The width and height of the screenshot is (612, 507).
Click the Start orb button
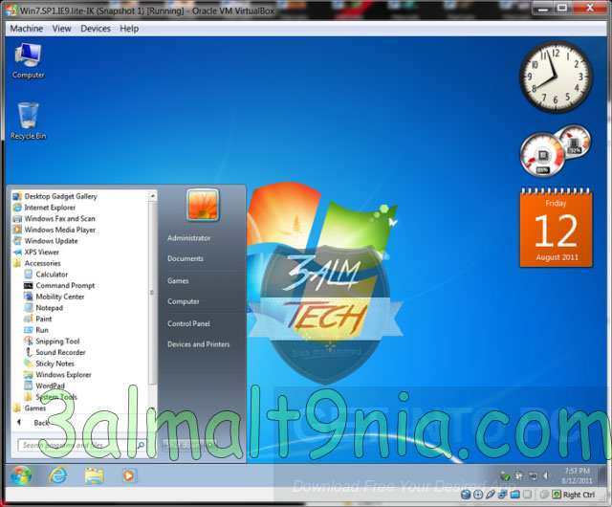pyautogui.click(x=21, y=475)
